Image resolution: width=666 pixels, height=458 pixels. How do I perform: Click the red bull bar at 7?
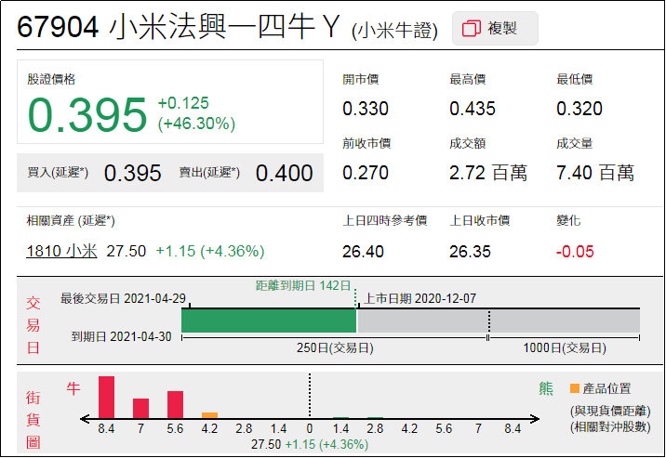140,409
